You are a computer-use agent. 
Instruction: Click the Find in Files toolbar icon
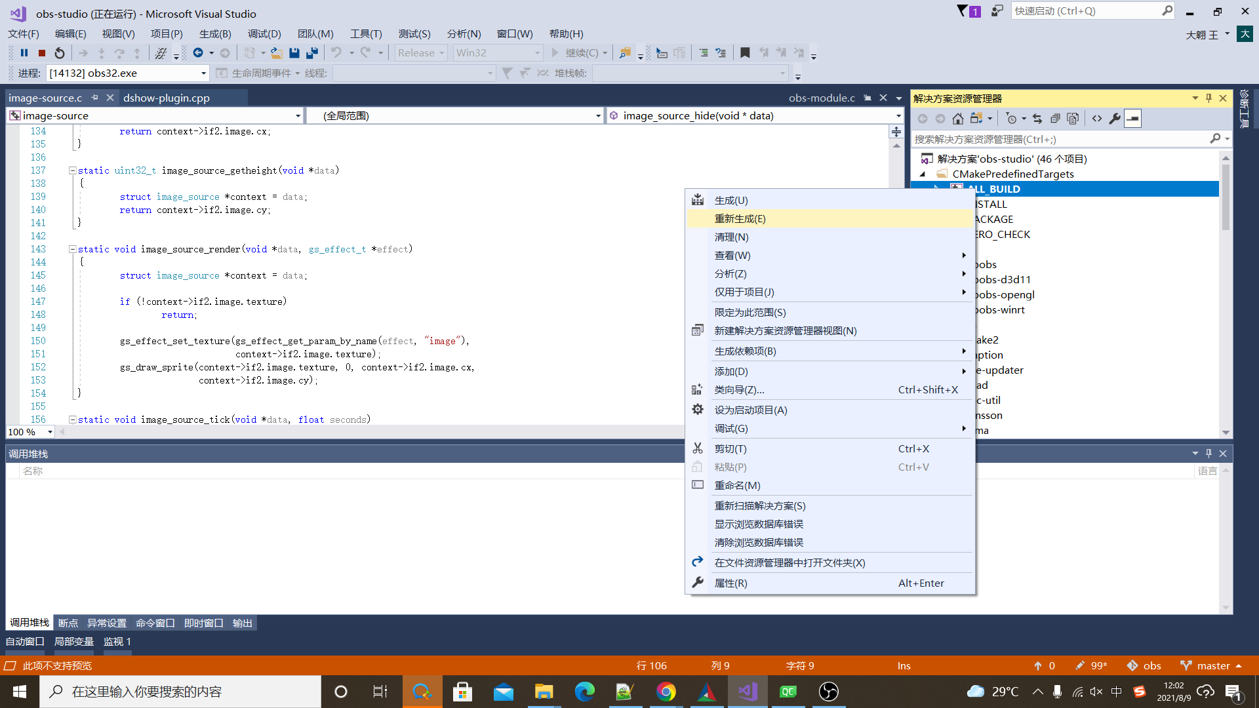(x=626, y=53)
